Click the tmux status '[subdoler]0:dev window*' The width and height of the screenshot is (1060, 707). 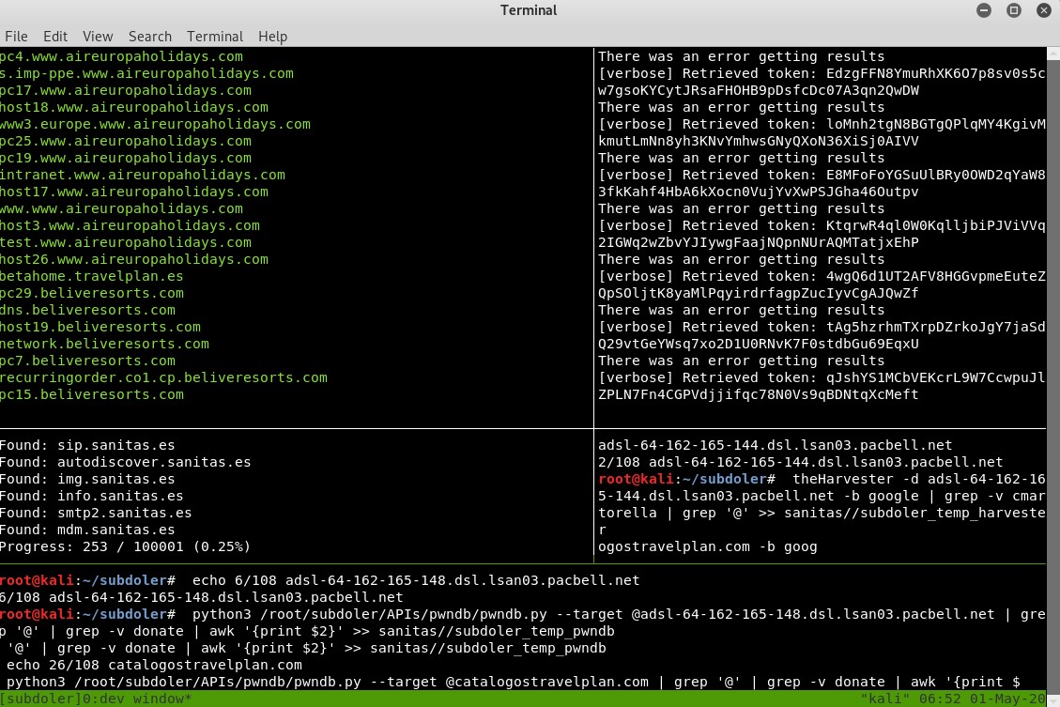tap(96, 699)
